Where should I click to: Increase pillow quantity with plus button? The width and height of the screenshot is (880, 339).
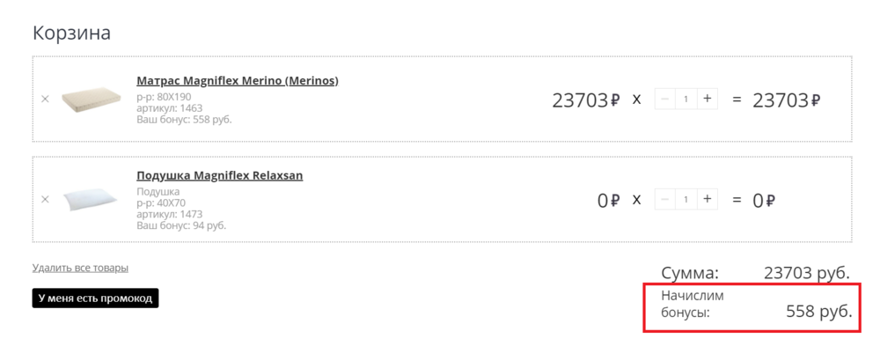[x=708, y=199]
